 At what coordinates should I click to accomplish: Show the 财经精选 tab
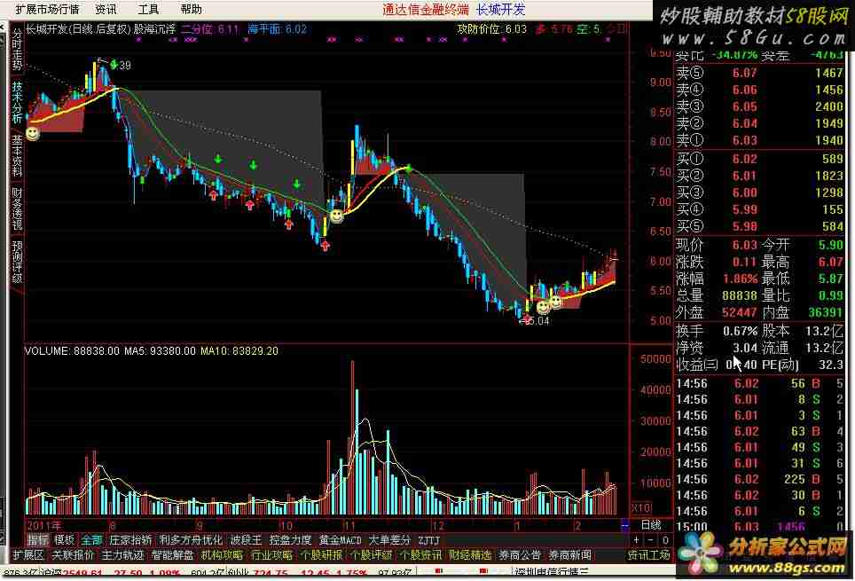coord(471,555)
